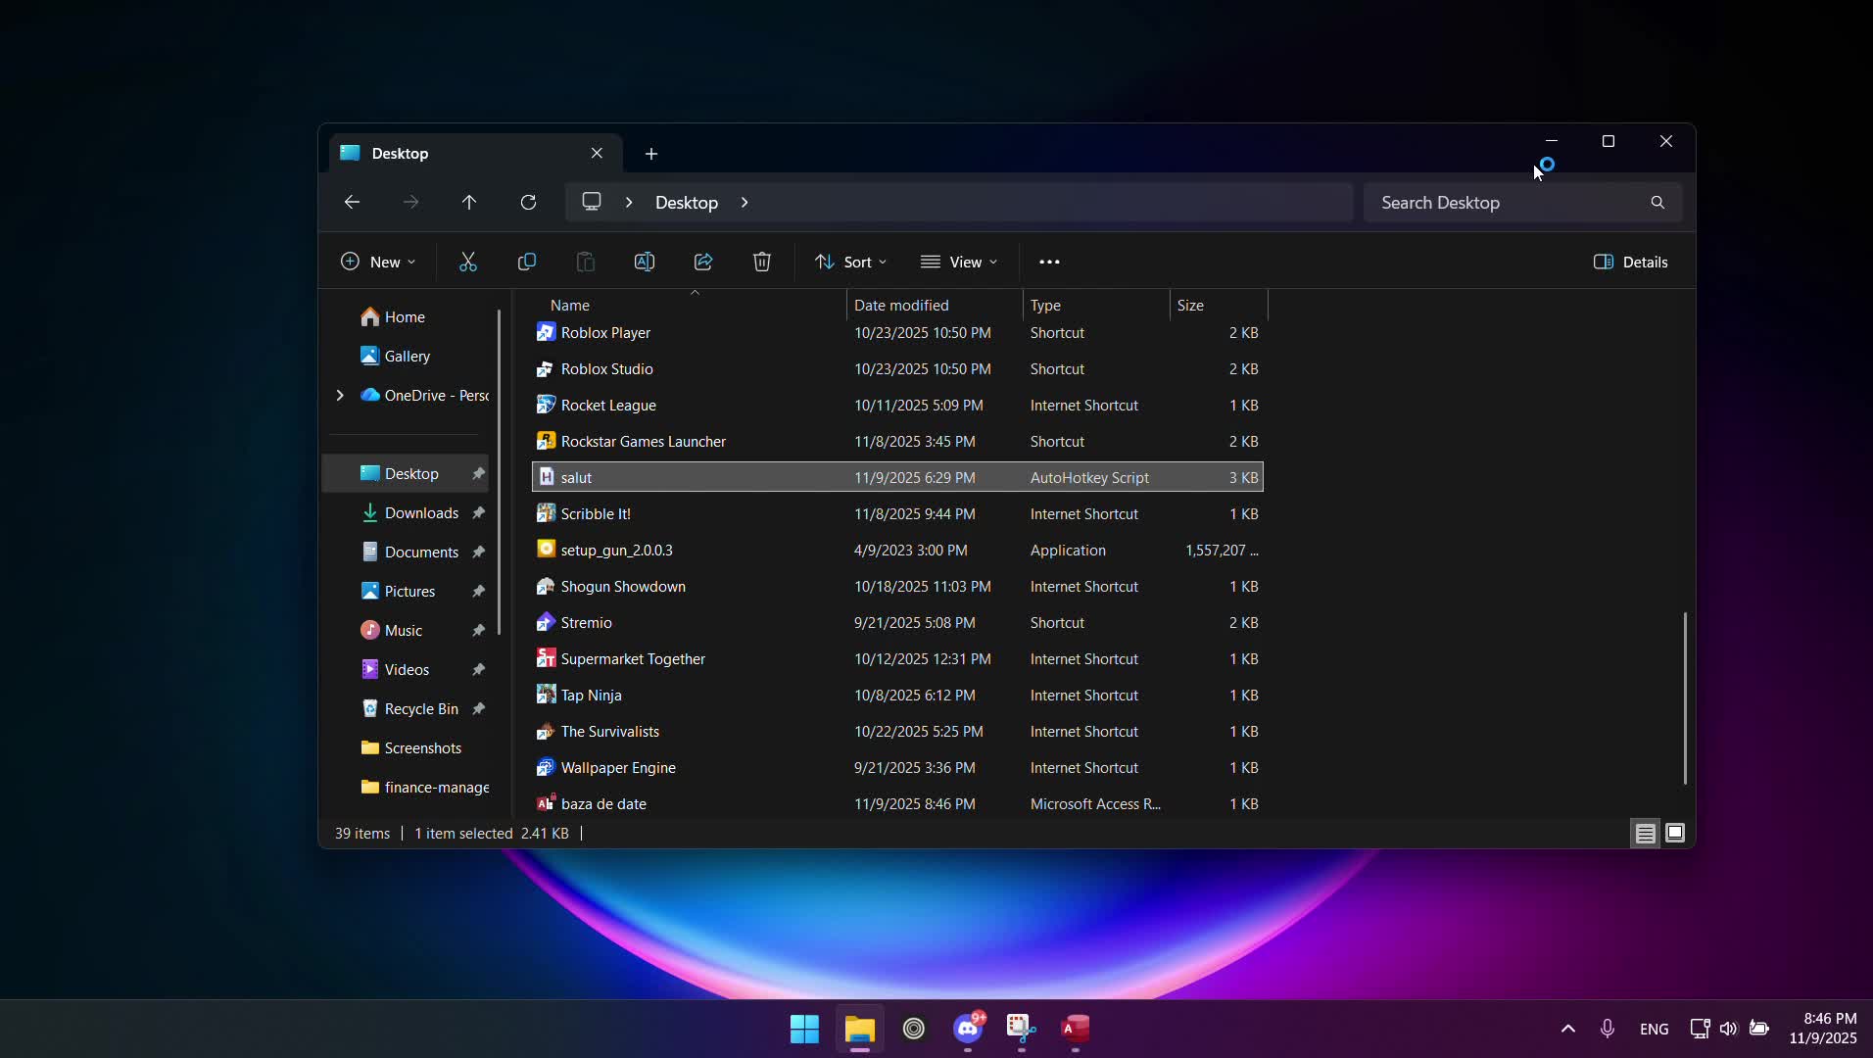Open Home in the navigation pane
The width and height of the screenshot is (1873, 1058).
tap(406, 316)
